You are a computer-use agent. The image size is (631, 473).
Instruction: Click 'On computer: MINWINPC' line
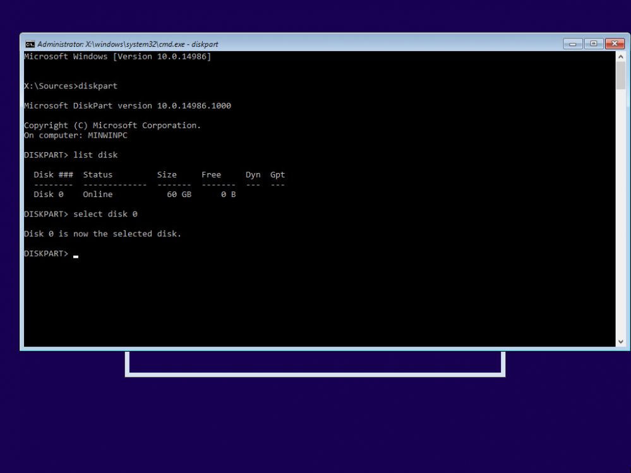[76, 135]
